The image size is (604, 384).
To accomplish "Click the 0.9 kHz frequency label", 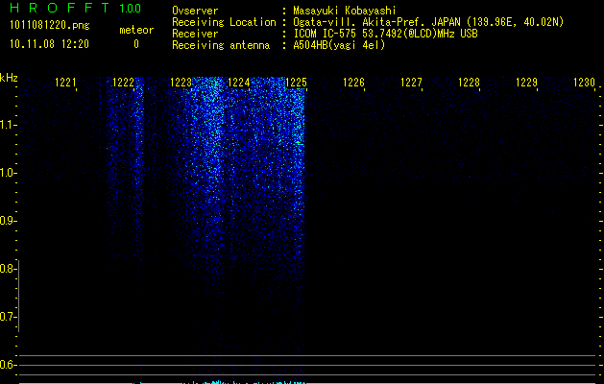I will (8, 221).
